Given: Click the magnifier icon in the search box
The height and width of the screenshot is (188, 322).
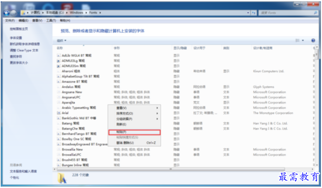Looking at the screenshot, I should 316,13.
